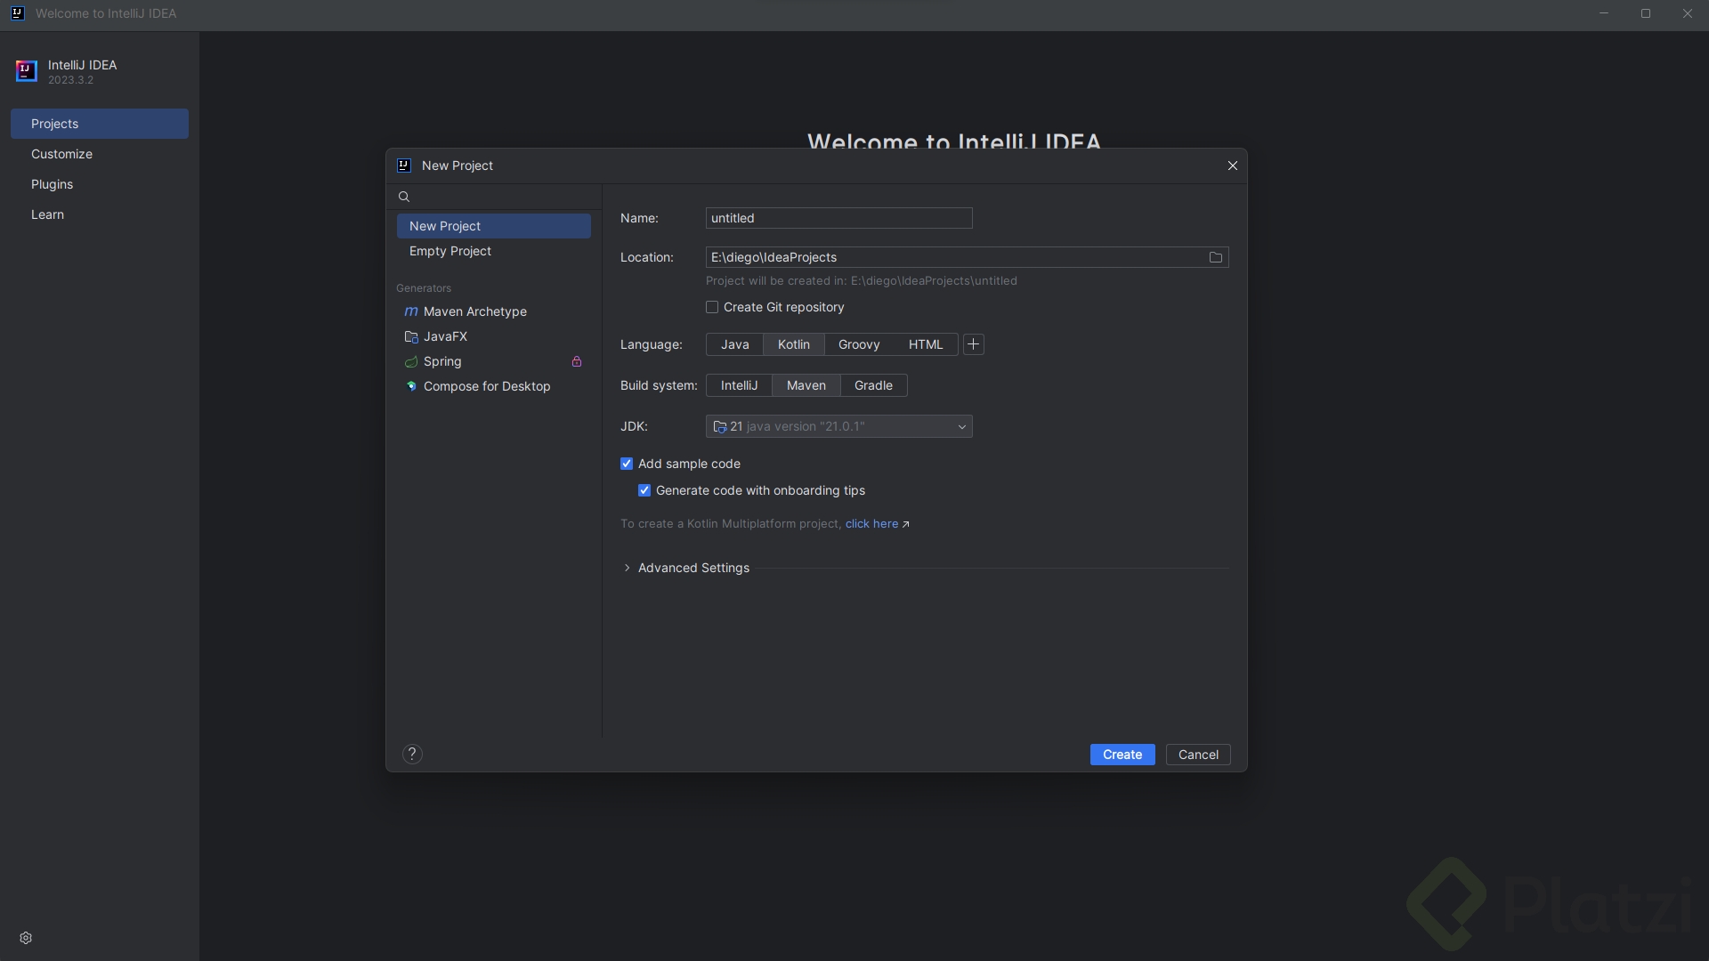Click the Spring leaf icon
Viewport: 1709px width, 961px height.
[410, 361]
